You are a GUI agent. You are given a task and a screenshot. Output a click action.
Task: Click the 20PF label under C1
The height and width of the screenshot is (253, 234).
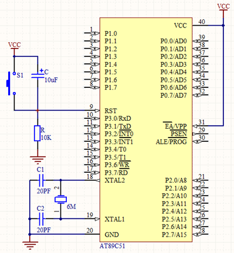(44, 191)
